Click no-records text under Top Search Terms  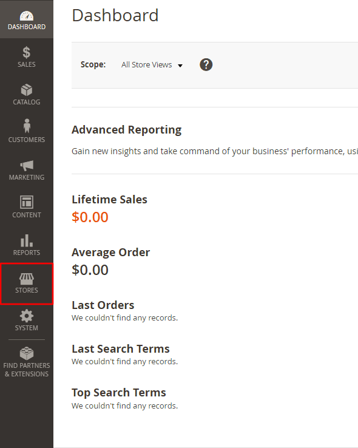[x=125, y=406]
